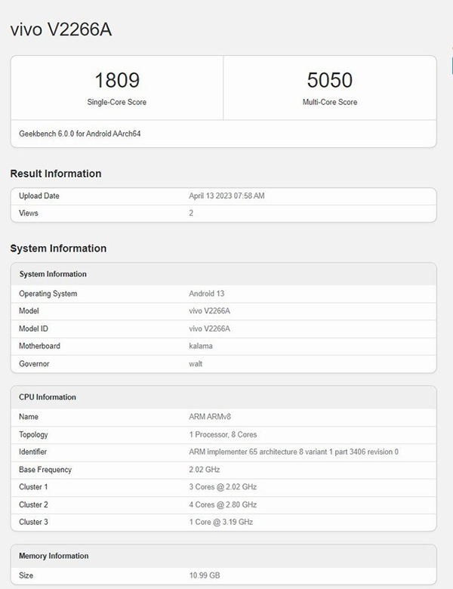The width and height of the screenshot is (453, 589).
Task: Select the Android 13 operating system value
Action: 207,294
